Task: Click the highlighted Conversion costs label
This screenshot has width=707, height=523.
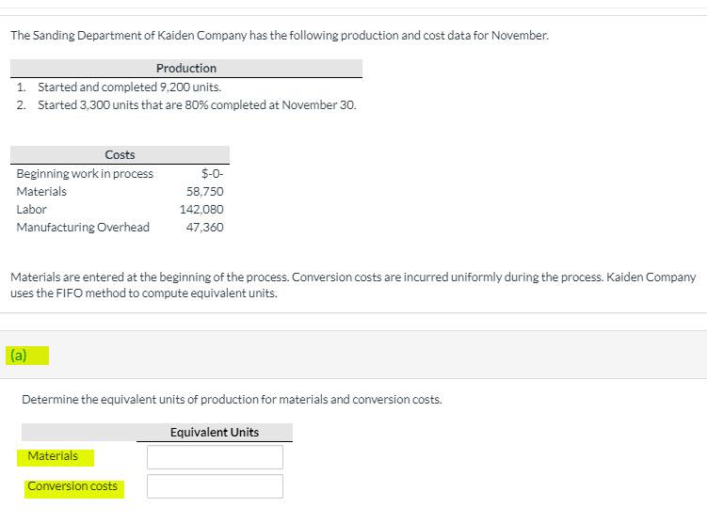Action: pos(74,488)
